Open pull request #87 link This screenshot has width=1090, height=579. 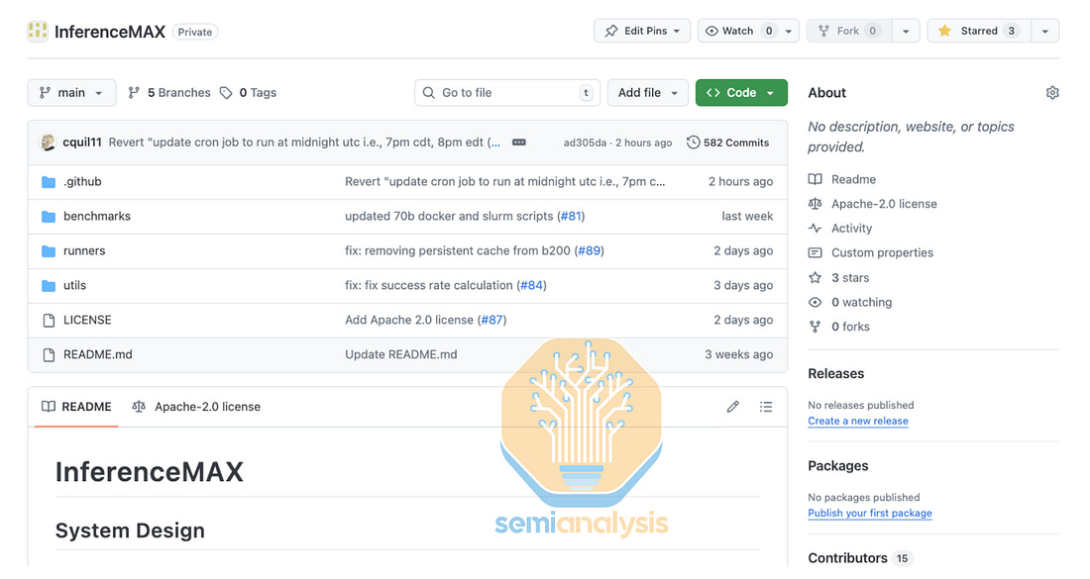[491, 320]
